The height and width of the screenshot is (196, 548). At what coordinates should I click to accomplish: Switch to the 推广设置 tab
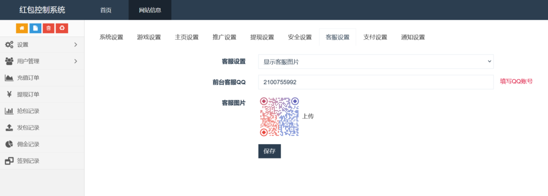pos(225,37)
